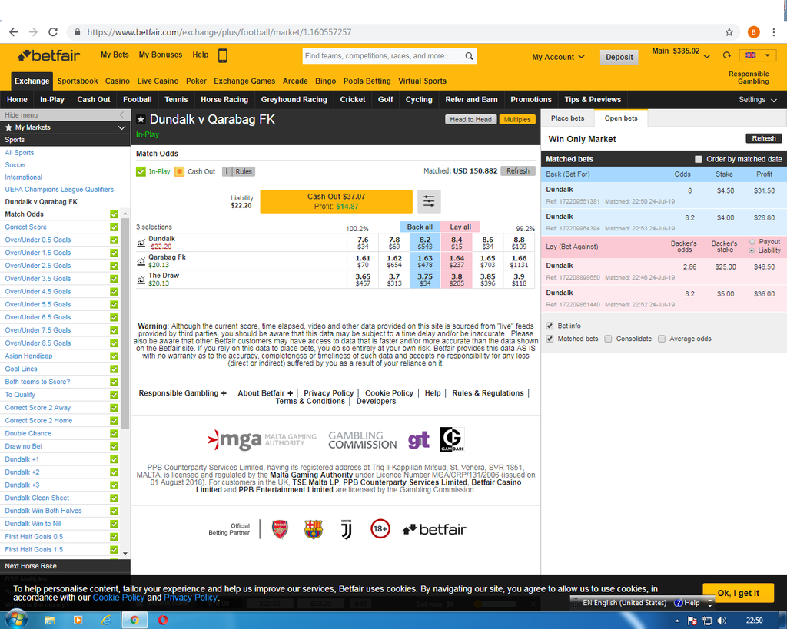Screen dimensions: 787x629
Task: Open the taskbar volume icon
Action: tap(722, 621)
